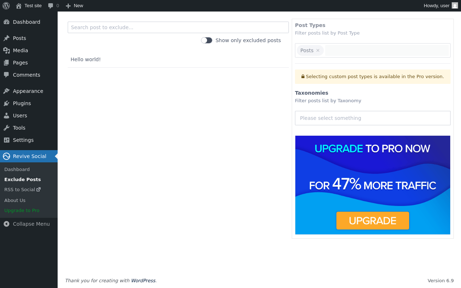
Task: Click the WordPress footer link
Action: point(143,280)
